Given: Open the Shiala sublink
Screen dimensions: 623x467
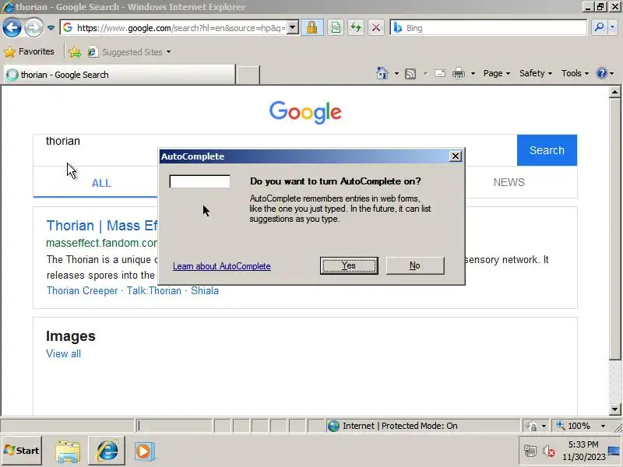Looking at the screenshot, I should (x=205, y=290).
